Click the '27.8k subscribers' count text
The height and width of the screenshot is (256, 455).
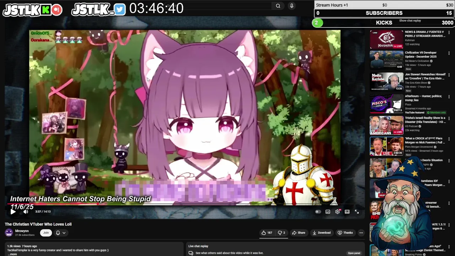pyautogui.click(x=25, y=235)
